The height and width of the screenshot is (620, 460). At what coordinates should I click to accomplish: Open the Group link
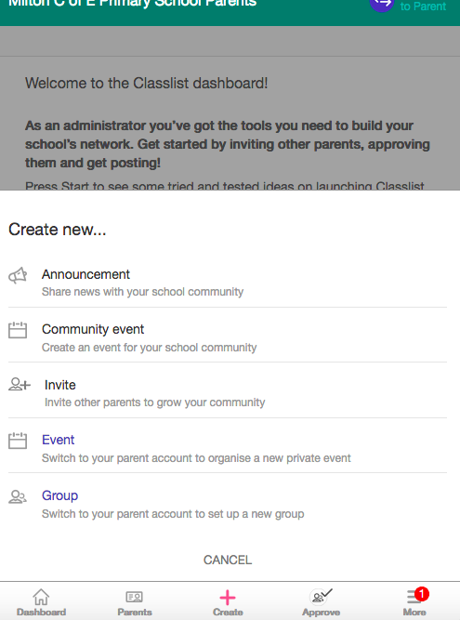point(59,495)
